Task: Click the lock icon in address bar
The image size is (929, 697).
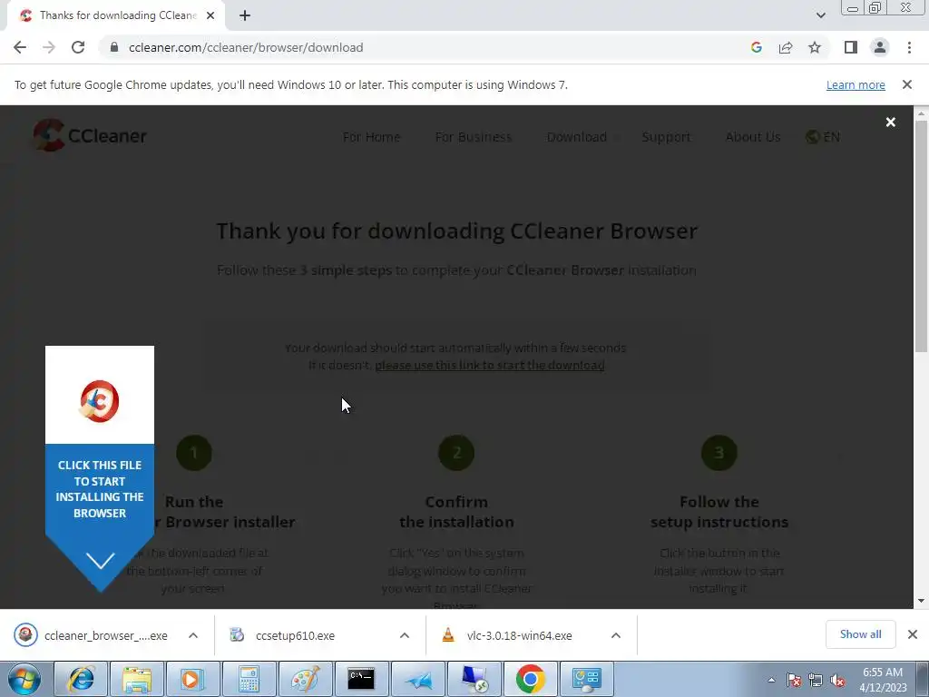Action: [x=114, y=47]
